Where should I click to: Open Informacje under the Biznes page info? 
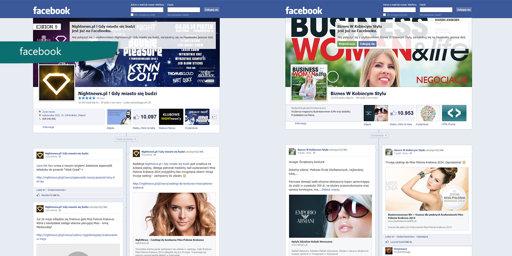301,124
